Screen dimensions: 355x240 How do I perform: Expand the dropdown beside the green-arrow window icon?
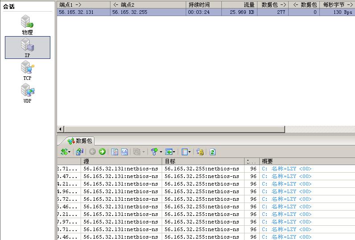click(174, 152)
